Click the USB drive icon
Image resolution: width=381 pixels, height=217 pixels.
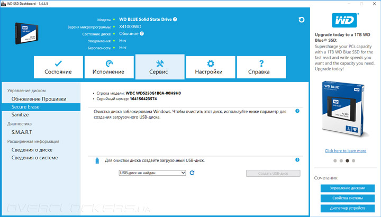(97, 160)
